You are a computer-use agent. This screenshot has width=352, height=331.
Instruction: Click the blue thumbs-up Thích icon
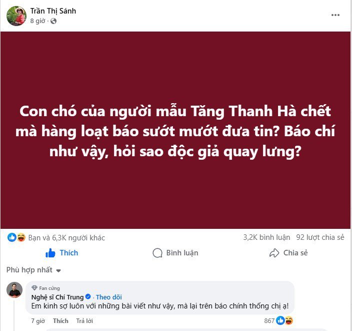click(50, 253)
